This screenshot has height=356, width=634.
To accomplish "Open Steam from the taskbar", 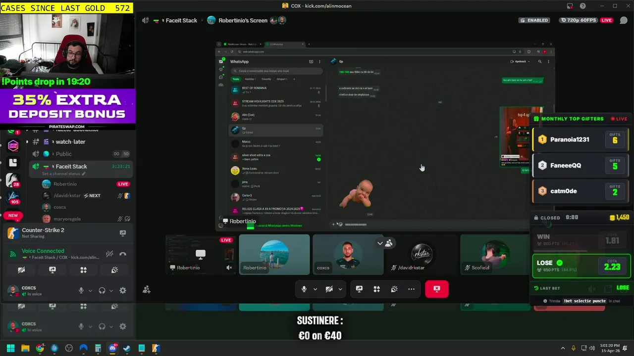I will pos(127,348).
